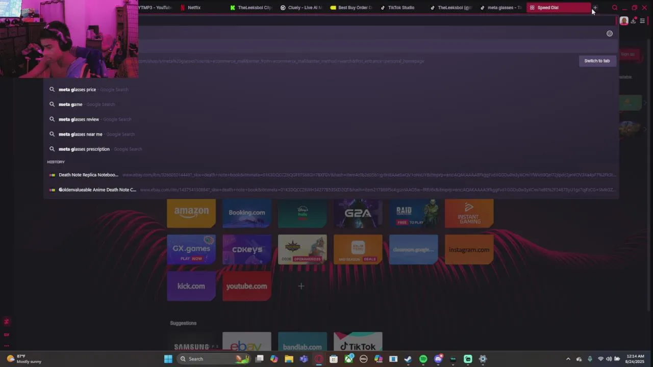
Task: Open the Booking.com speed dial tile
Action: point(247,213)
